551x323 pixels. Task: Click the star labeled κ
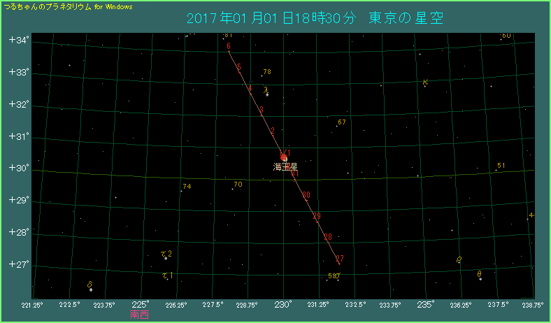(x=424, y=85)
